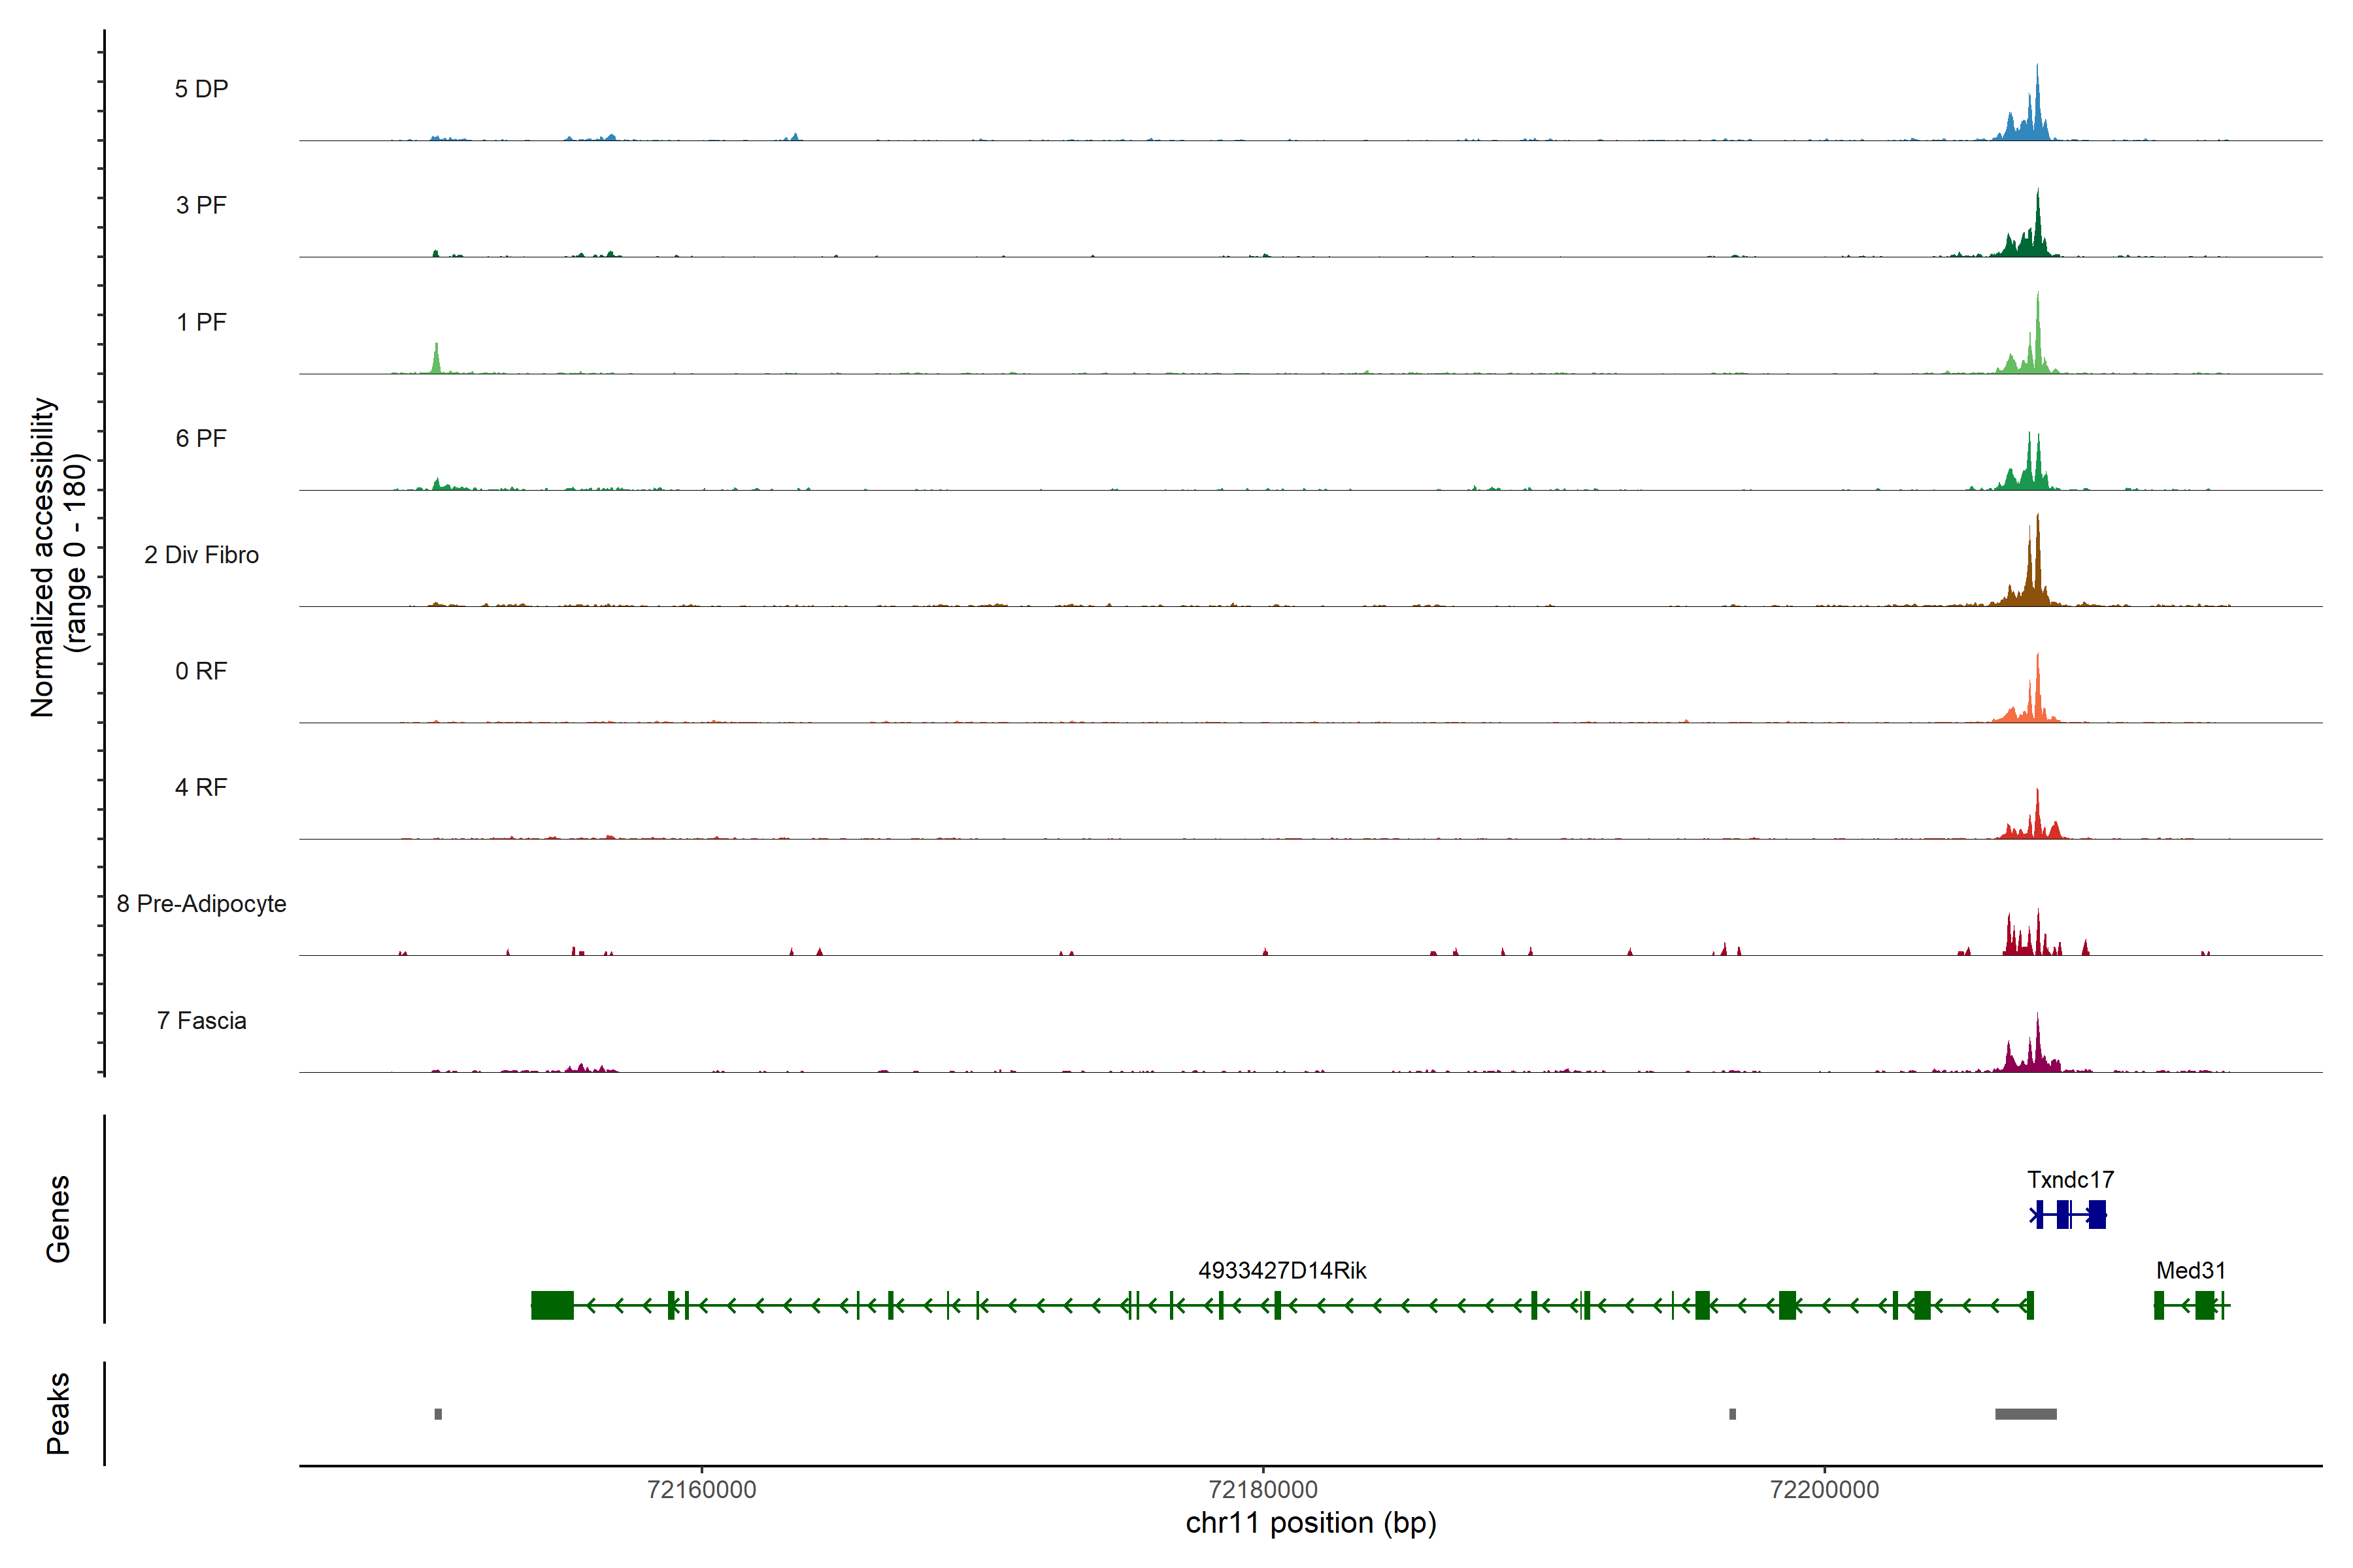2353x1568 pixels.
Task: Click the 72160000 axis tick label
Action: tap(701, 1490)
